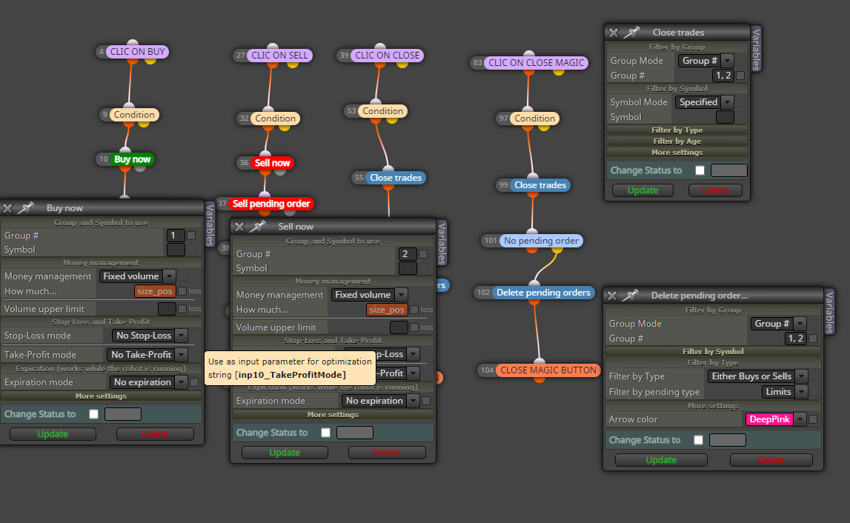Select the Sell pending order node
The image size is (850, 523).
point(271,203)
